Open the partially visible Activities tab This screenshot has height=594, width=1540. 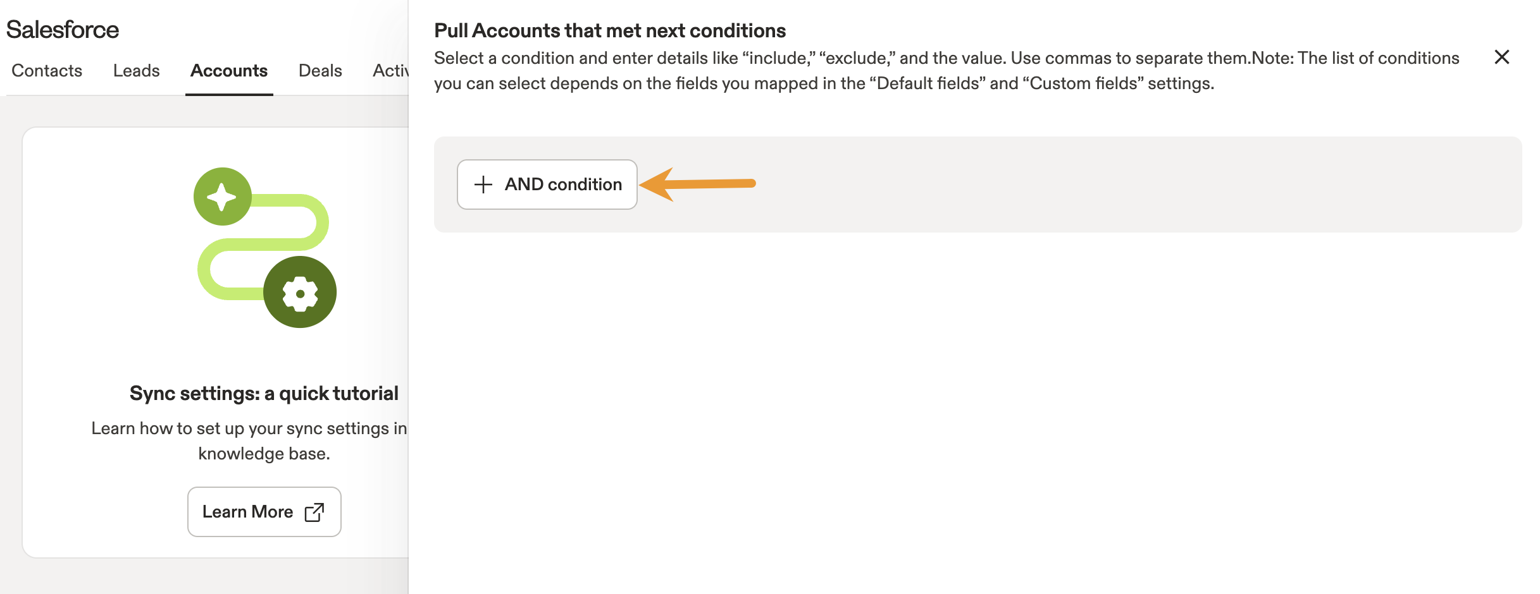point(390,71)
